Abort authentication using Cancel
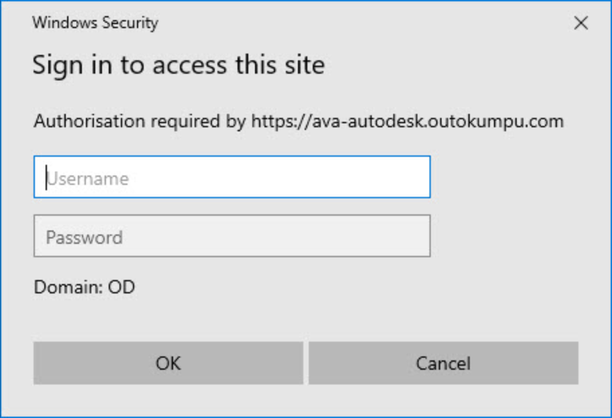This screenshot has height=418, width=612. tap(442, 362)
